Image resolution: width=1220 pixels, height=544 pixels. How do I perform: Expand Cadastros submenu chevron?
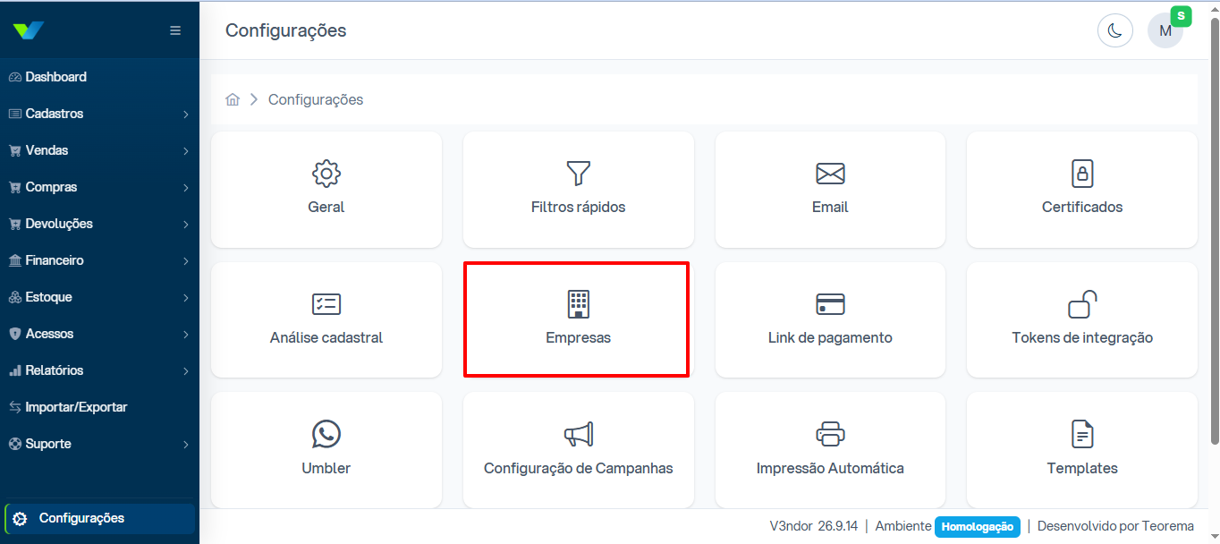(x=185, y=115)
